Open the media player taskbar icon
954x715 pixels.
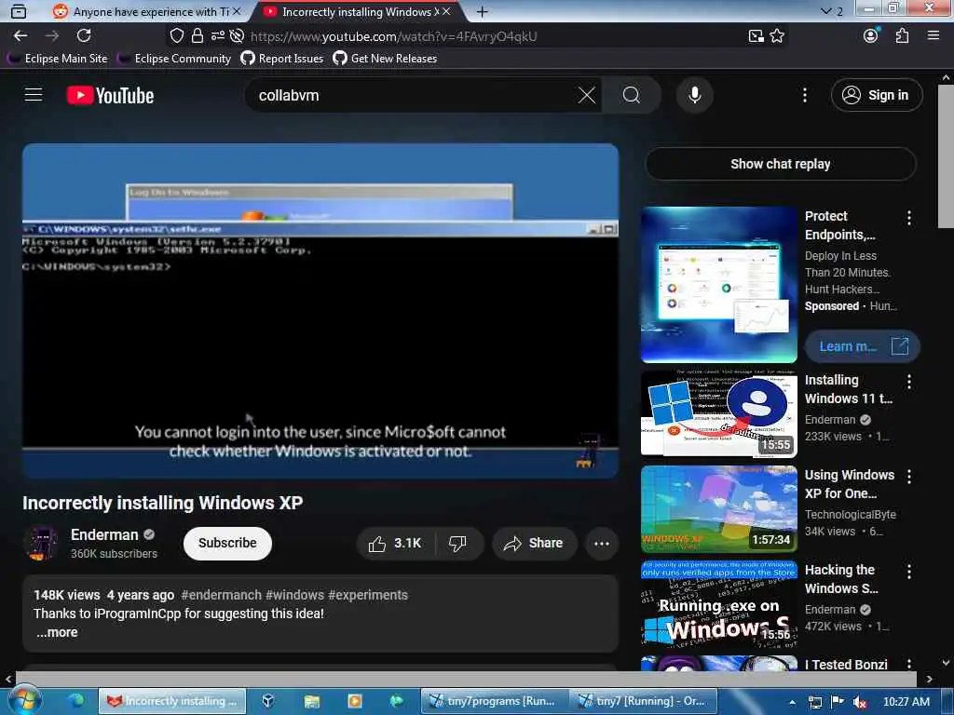(x=355, y=701)
